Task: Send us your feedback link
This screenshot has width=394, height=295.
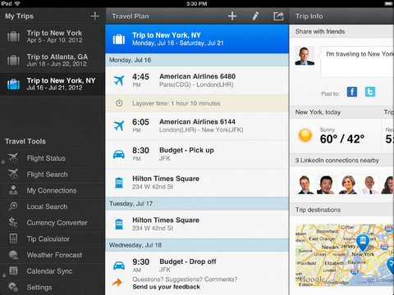Action: 166,287
